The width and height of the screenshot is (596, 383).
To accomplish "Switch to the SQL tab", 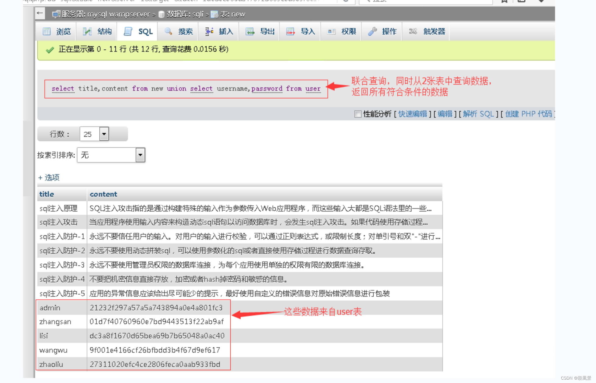I will (x=137, y=31).
